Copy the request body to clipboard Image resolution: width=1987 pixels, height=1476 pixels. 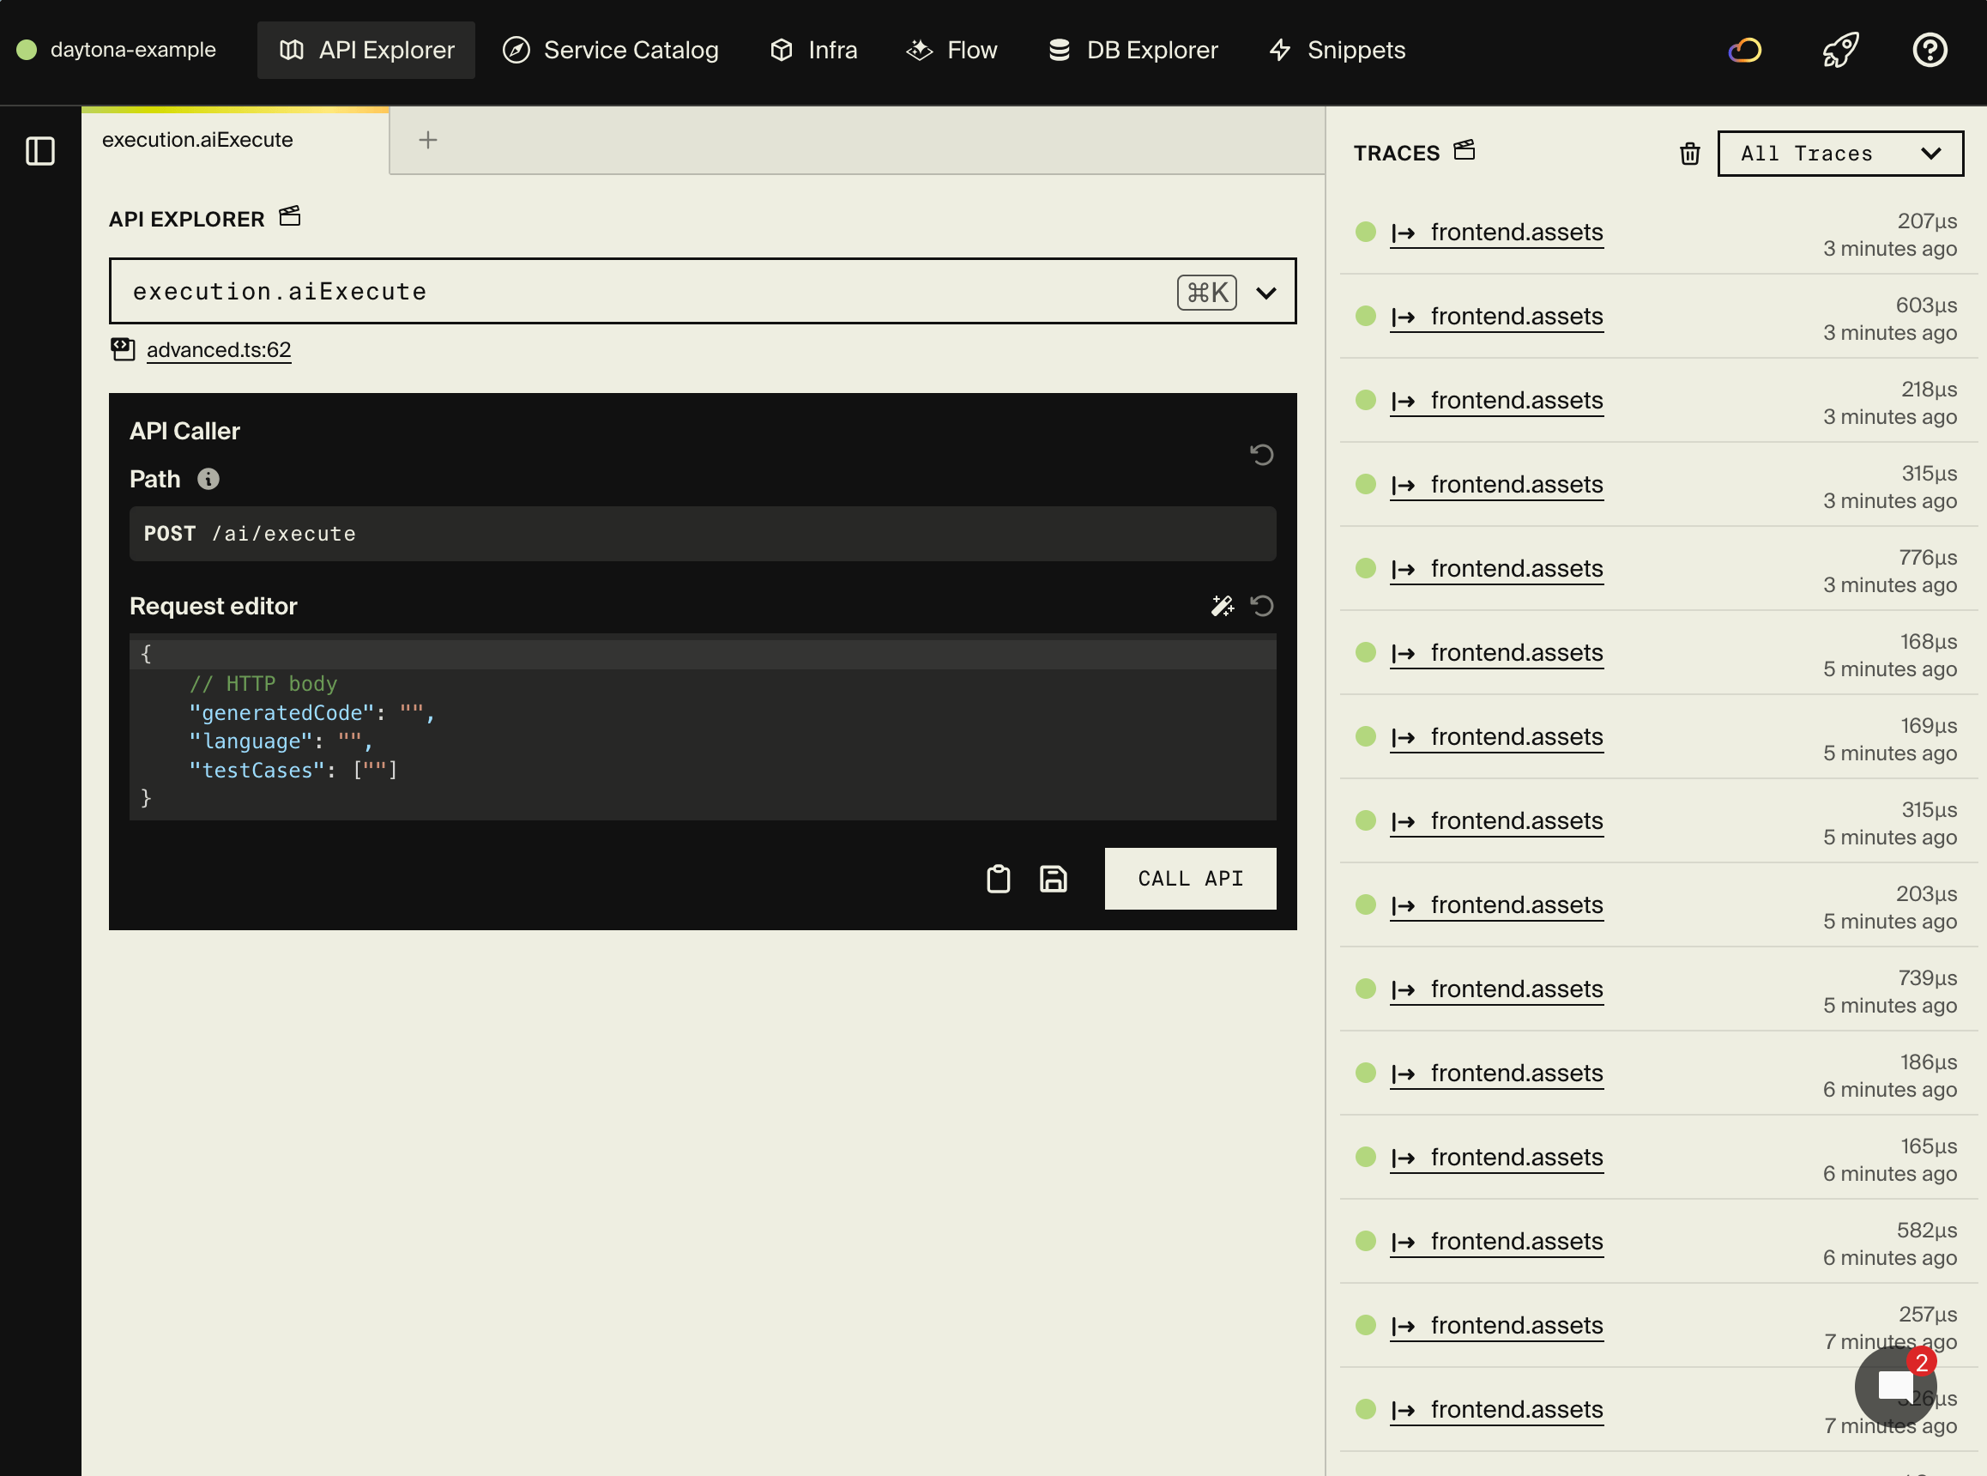click(x=998, y=878)
